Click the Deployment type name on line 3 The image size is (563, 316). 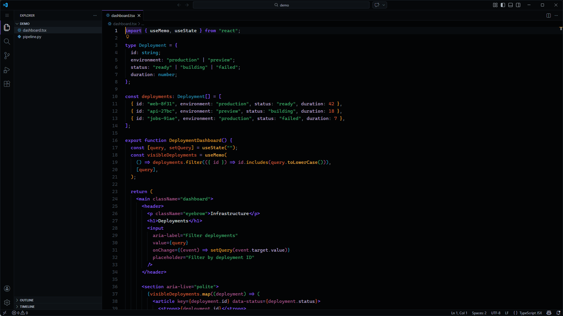click(152, 45)
